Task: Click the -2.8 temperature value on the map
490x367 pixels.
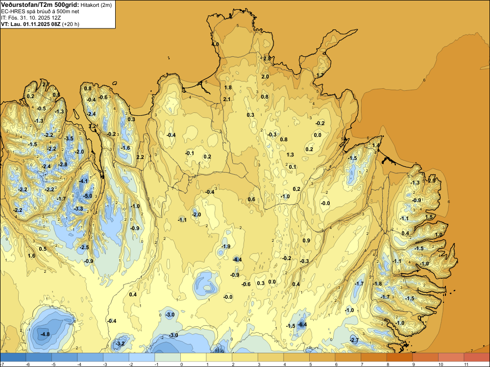Action: click(63, 164)
